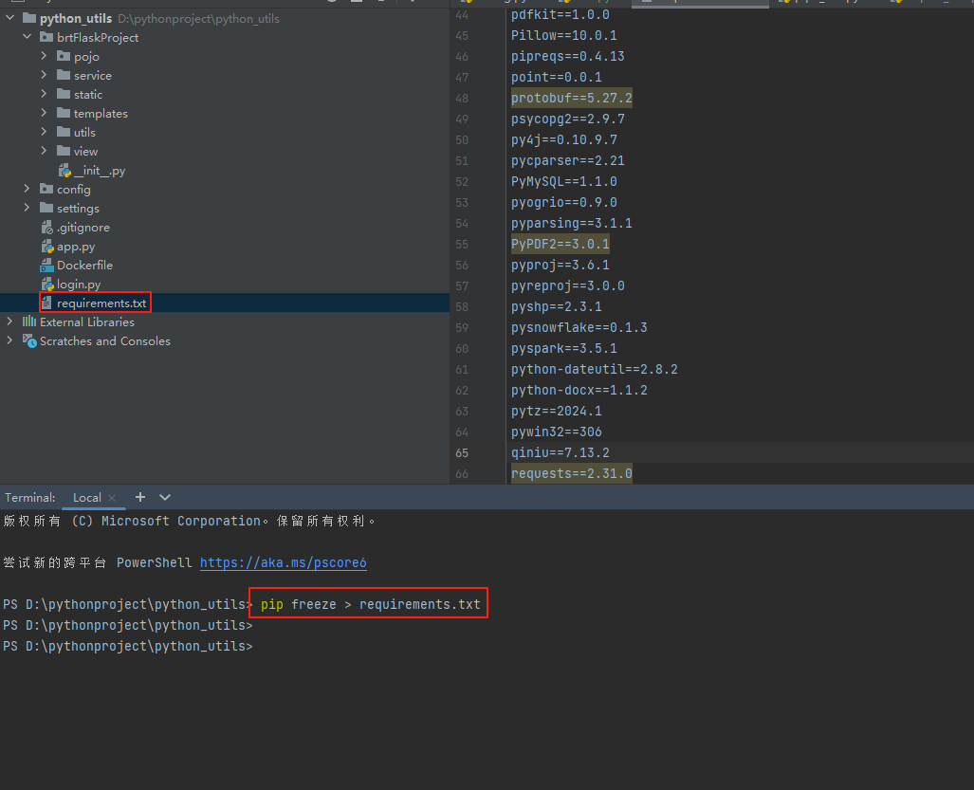Collapse the brtFlaskProject folder
This screenshot has height=790, width=974.
[26, 37]
